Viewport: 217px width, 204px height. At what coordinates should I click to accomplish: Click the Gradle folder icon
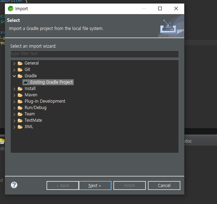point(20,76)
